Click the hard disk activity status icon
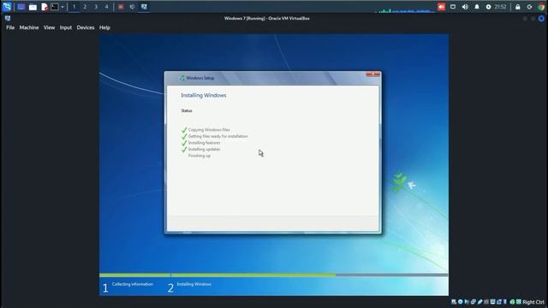548x308 pixels. point(454,302)
